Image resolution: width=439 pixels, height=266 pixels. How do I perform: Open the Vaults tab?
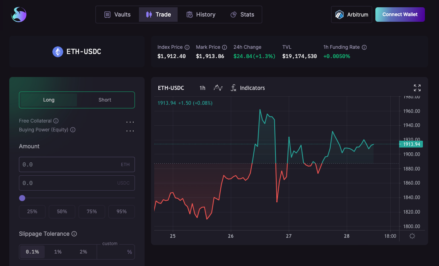coord(117,15)
